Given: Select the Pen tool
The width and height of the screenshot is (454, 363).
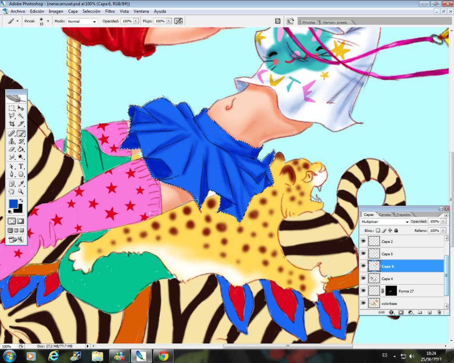Looking at the screenshot, I should (x=12, y=174).
